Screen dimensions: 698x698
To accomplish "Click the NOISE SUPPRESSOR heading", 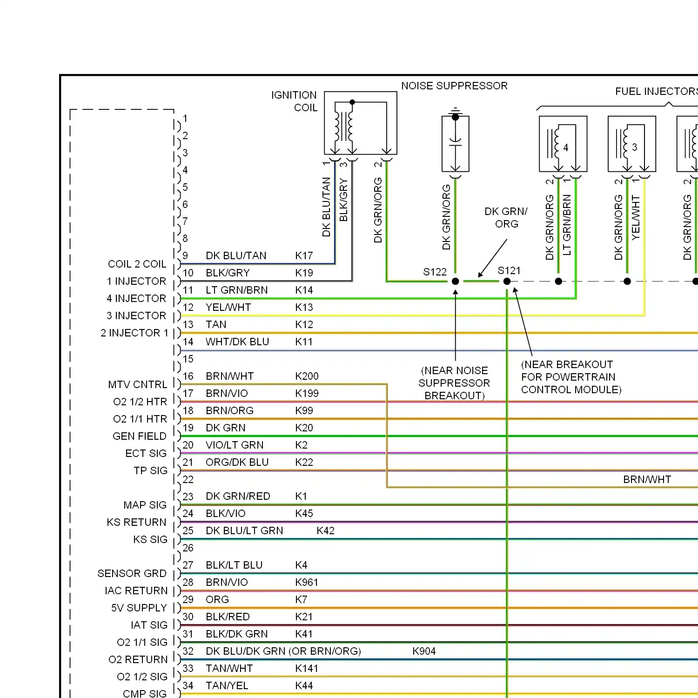I will 454,86.
